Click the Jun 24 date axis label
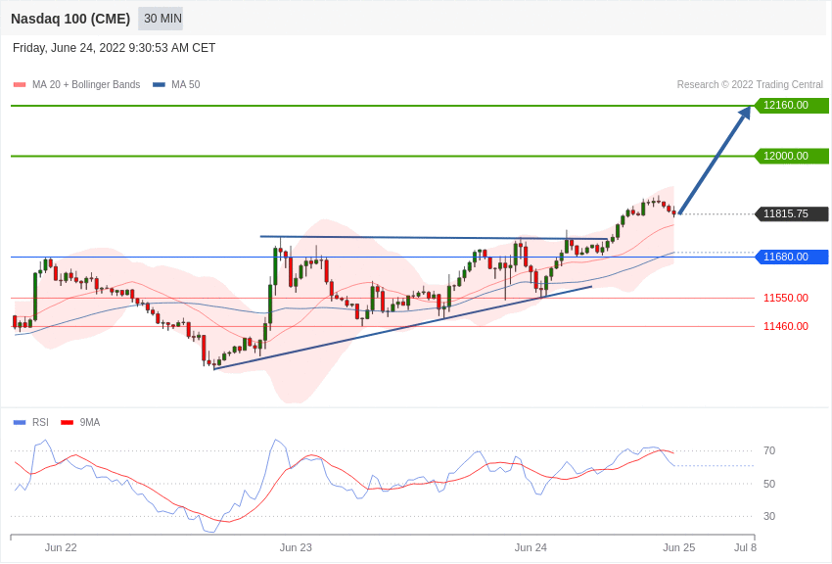This screenshot has width=832, height=564. coord(531,547)
